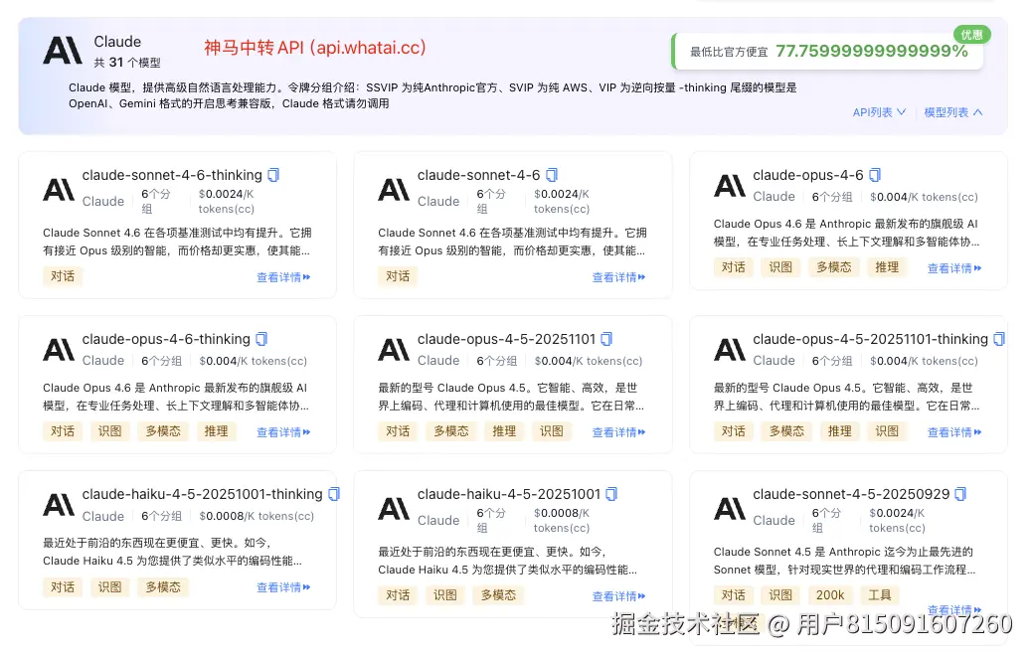The image size is (1032, 657).
Task: Click the 对话 tag on claude-opus-4-6 card
Action: 733,267
